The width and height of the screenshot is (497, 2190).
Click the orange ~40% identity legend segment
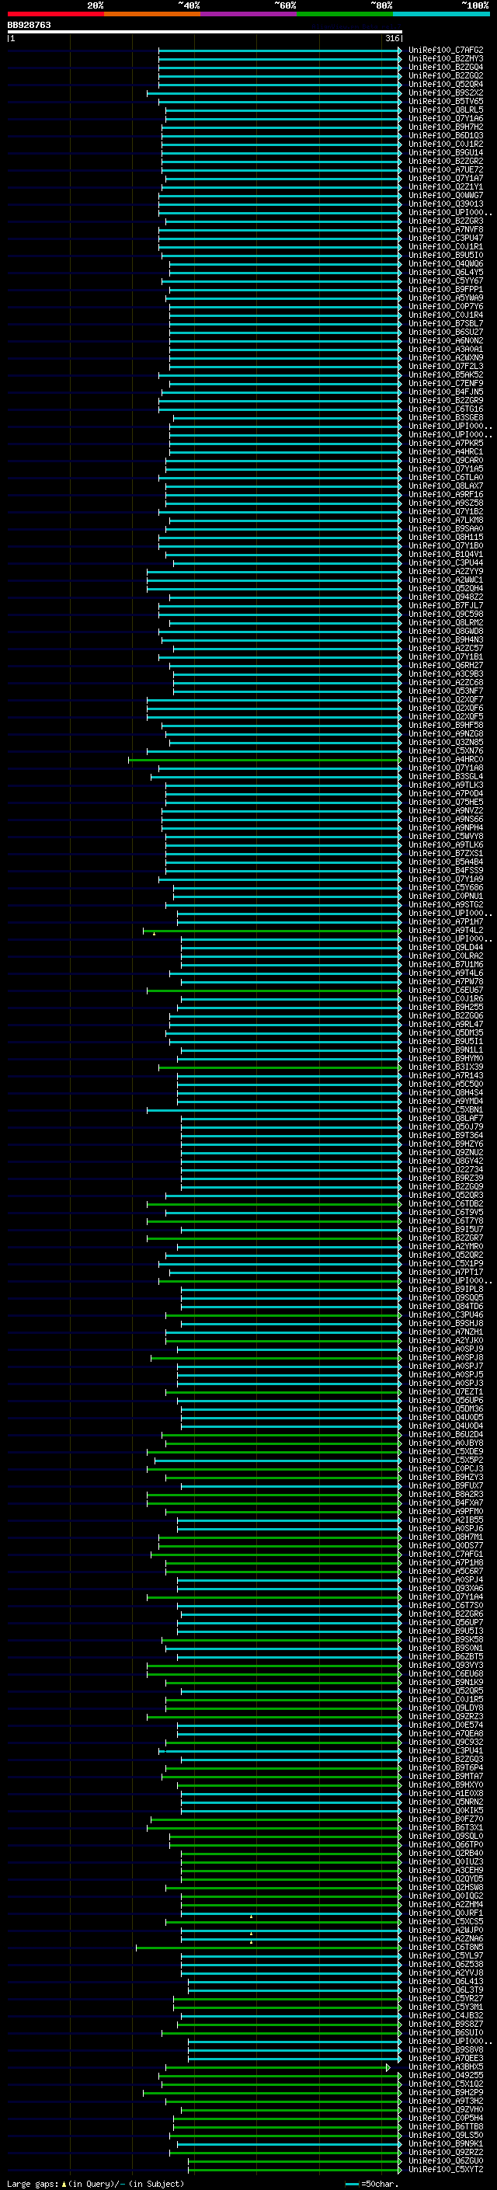pos(152,14)
